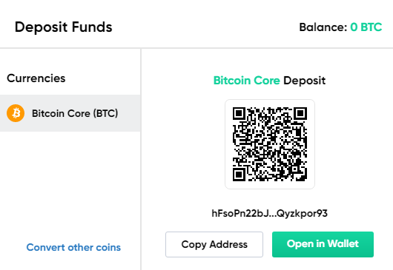Click the word Deposit in panel heading
The height and width of the screenshot is (270, 393).
pos(304,81)
